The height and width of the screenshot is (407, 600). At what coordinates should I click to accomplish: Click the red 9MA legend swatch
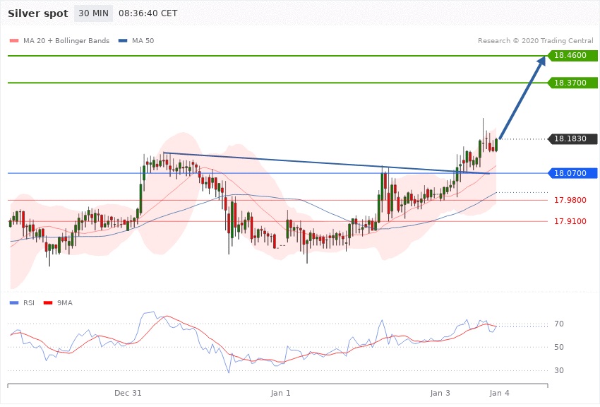(x=48, y=303)
